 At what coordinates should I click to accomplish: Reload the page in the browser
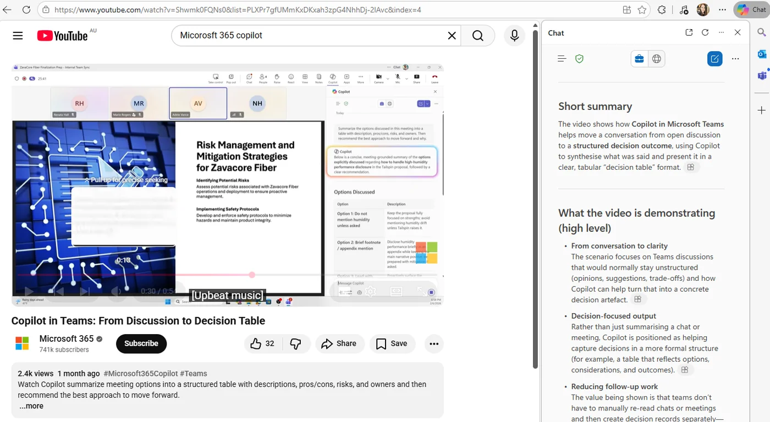click(x=26, y=9)
